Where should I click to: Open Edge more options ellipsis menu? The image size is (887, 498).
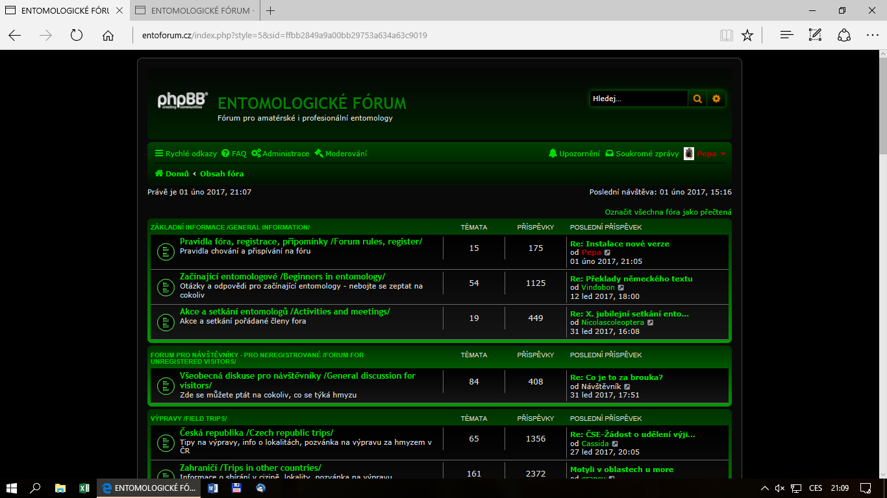[x=872, y=35]
